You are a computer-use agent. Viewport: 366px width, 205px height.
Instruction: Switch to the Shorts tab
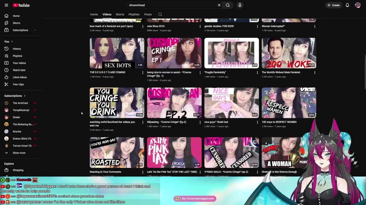point(120,14)
